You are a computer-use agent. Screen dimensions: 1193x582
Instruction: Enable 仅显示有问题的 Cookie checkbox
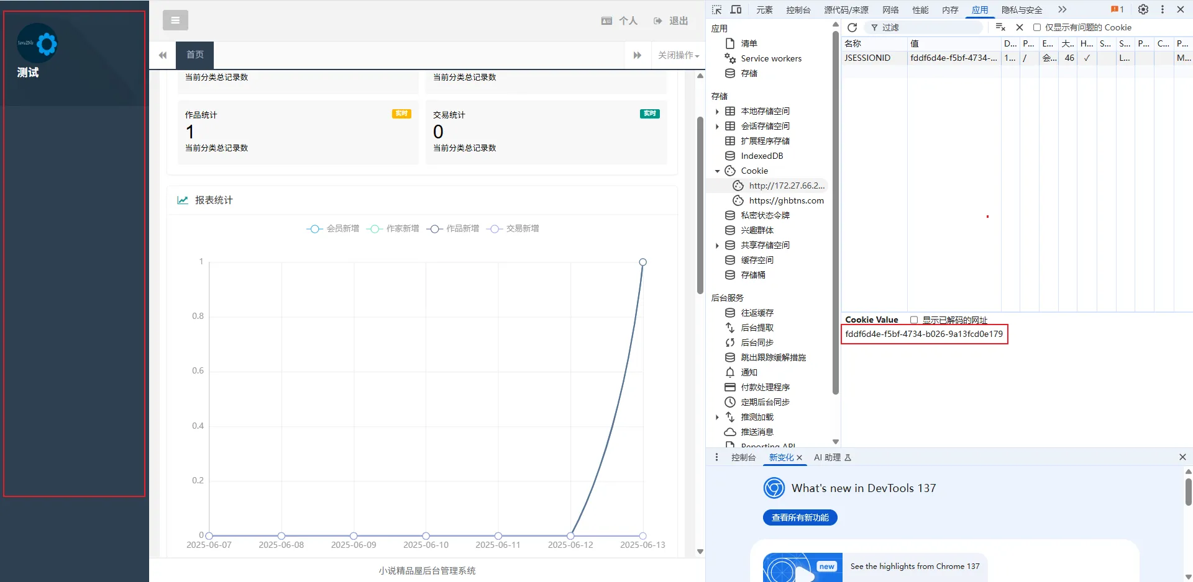tap(1036, 27)
